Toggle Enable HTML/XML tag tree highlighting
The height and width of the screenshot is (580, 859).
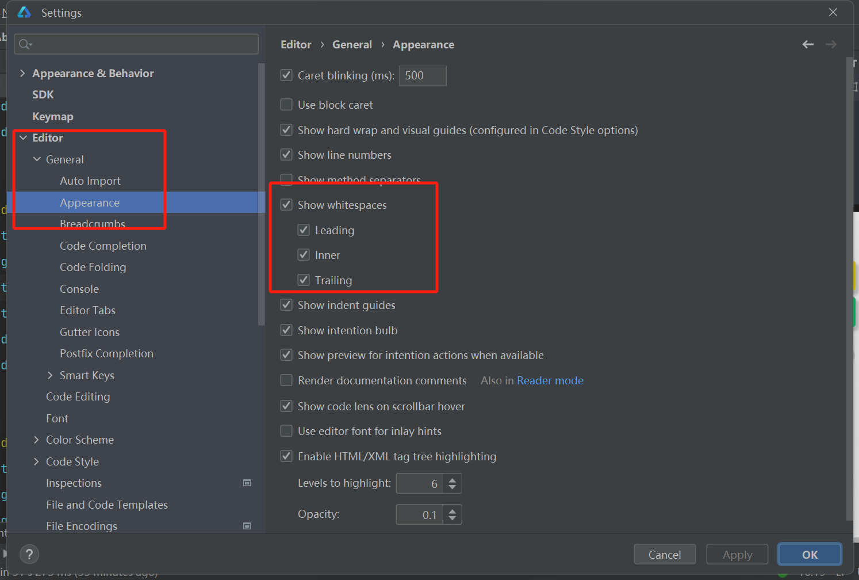pos(286,456)
